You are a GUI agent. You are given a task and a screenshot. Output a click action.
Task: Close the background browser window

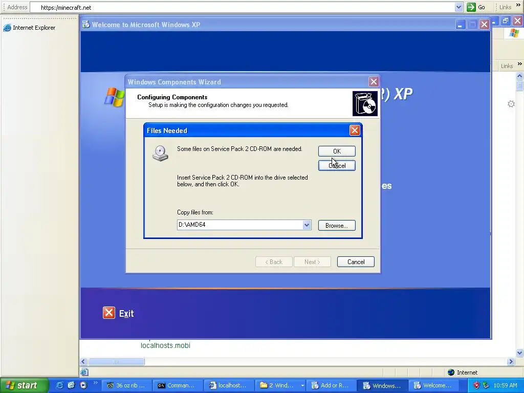pyautogui.click(x=518, y=20)
